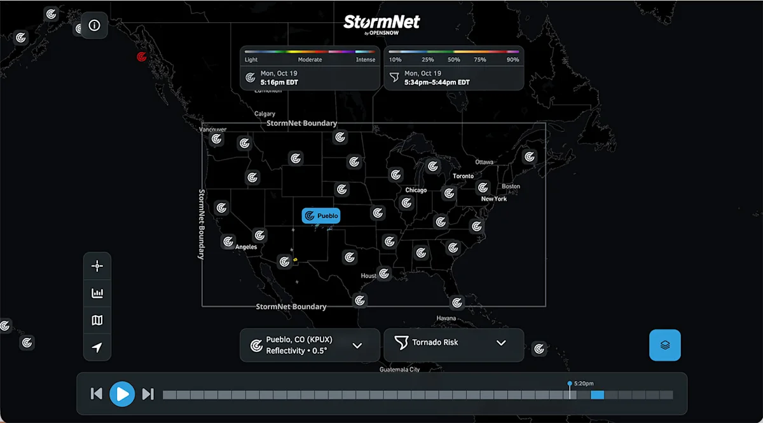Screen dimensions: 763x423
Task: Select radar icon in Michigan's Upper Peninsula
Action: pos(433,166)
